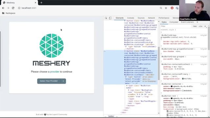Screen dimensions: 210x118
Task: Click the border-top-left-radius: 0 declaration
Action: tap(177, 42)
